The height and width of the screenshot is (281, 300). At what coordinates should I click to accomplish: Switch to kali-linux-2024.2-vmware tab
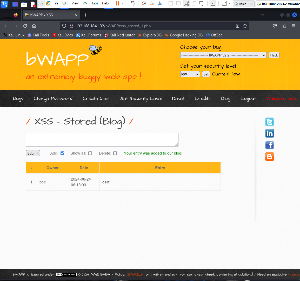[278, 4]
